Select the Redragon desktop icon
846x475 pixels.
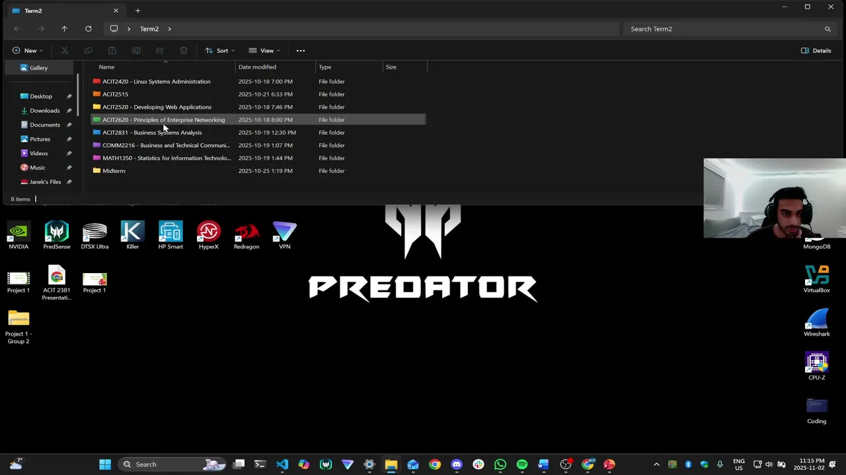tap(247, 236)
